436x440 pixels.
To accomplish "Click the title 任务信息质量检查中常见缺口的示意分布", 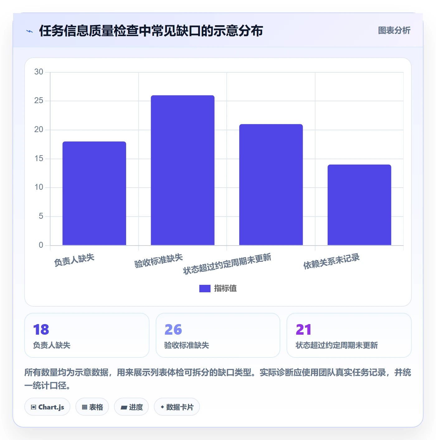I will (151, 31).
